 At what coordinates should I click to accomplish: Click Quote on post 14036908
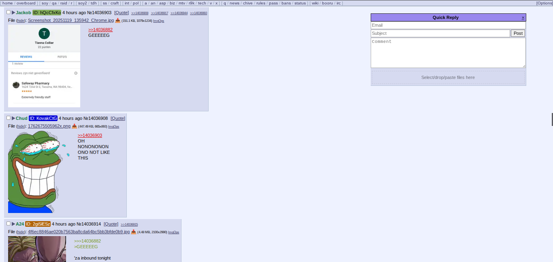tap(118, 118)
